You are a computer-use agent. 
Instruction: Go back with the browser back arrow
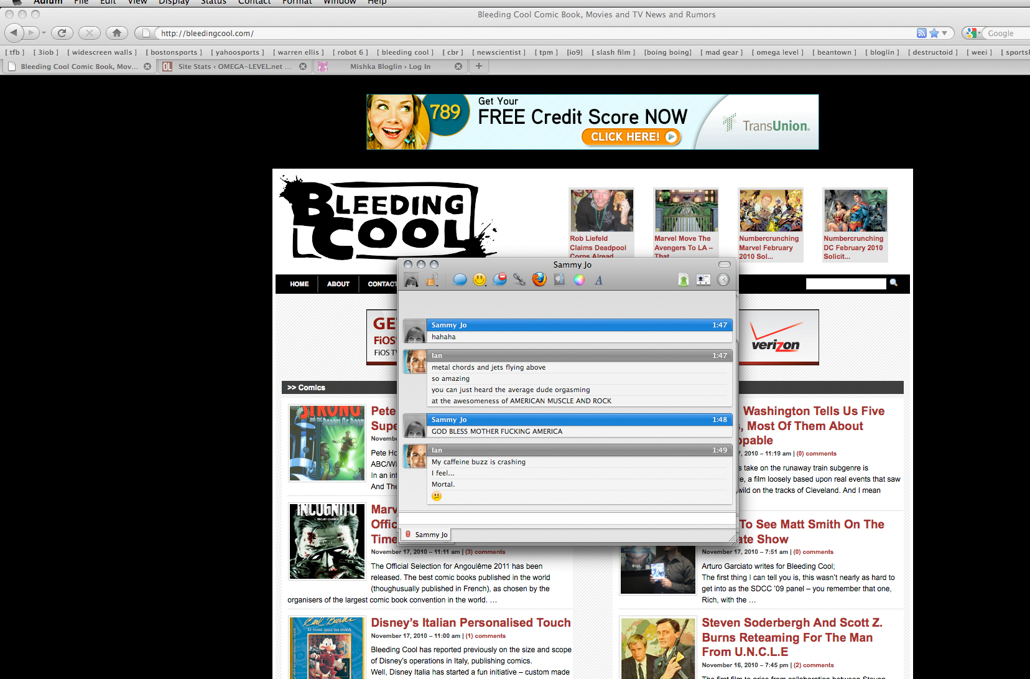pos(14,32)
